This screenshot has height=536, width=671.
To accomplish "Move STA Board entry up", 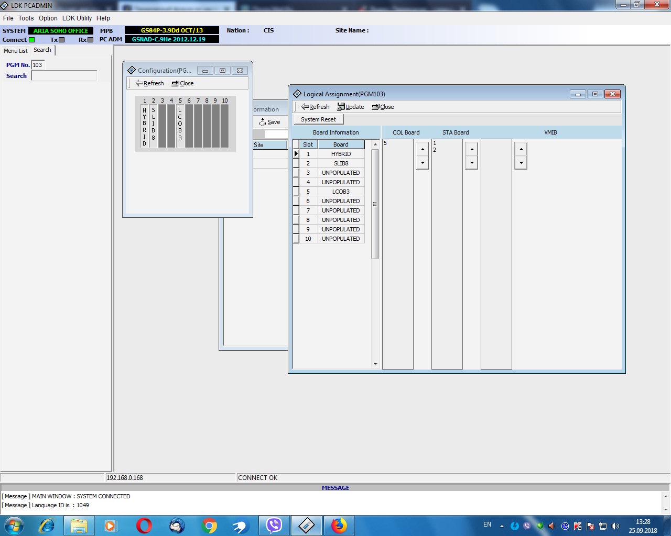I will click(x=472, y=149).
